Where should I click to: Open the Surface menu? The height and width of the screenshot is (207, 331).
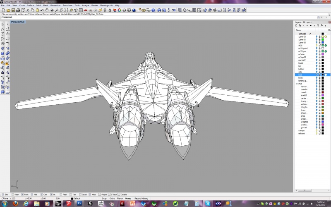[30, 5]
